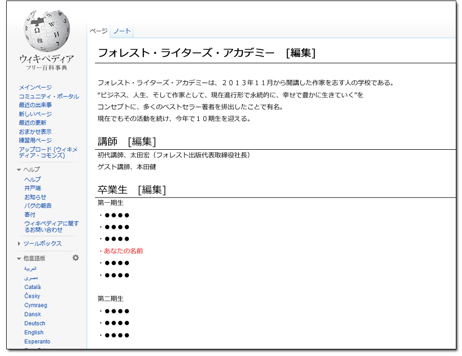Go to 井戸端 page
The height and width of the screenshot is (356, 462).
point(32,188)
